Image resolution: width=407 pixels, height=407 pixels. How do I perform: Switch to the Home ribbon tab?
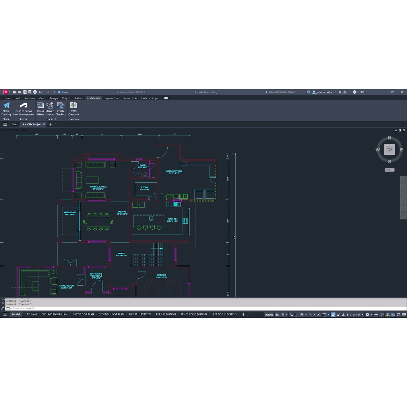tap(6, 98)
